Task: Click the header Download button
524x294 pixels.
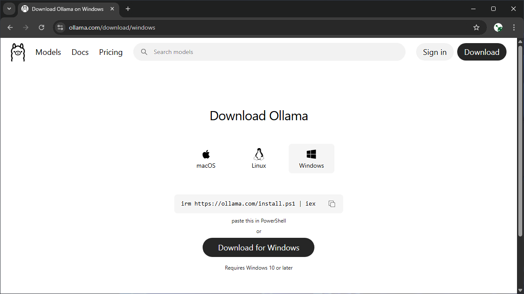Action: 482,52
